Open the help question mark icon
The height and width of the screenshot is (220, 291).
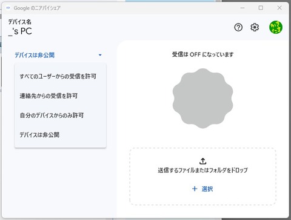(238, 27)
